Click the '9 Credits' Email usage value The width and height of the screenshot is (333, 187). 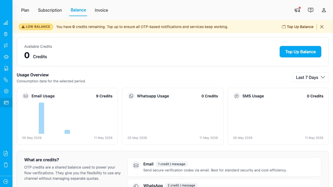point(104,96)
